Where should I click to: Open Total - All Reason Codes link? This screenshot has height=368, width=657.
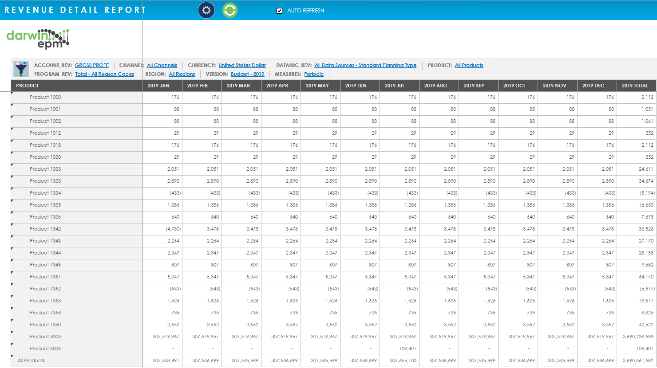[x=104, y=74]
